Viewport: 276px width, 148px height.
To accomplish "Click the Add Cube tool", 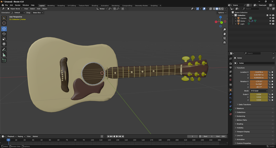I will [4, 60].
